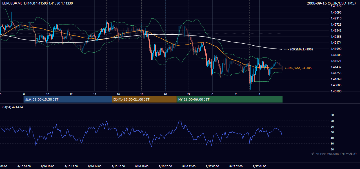
Task: Click price axis value 1.42542
Action: click(x=336, y=31)
